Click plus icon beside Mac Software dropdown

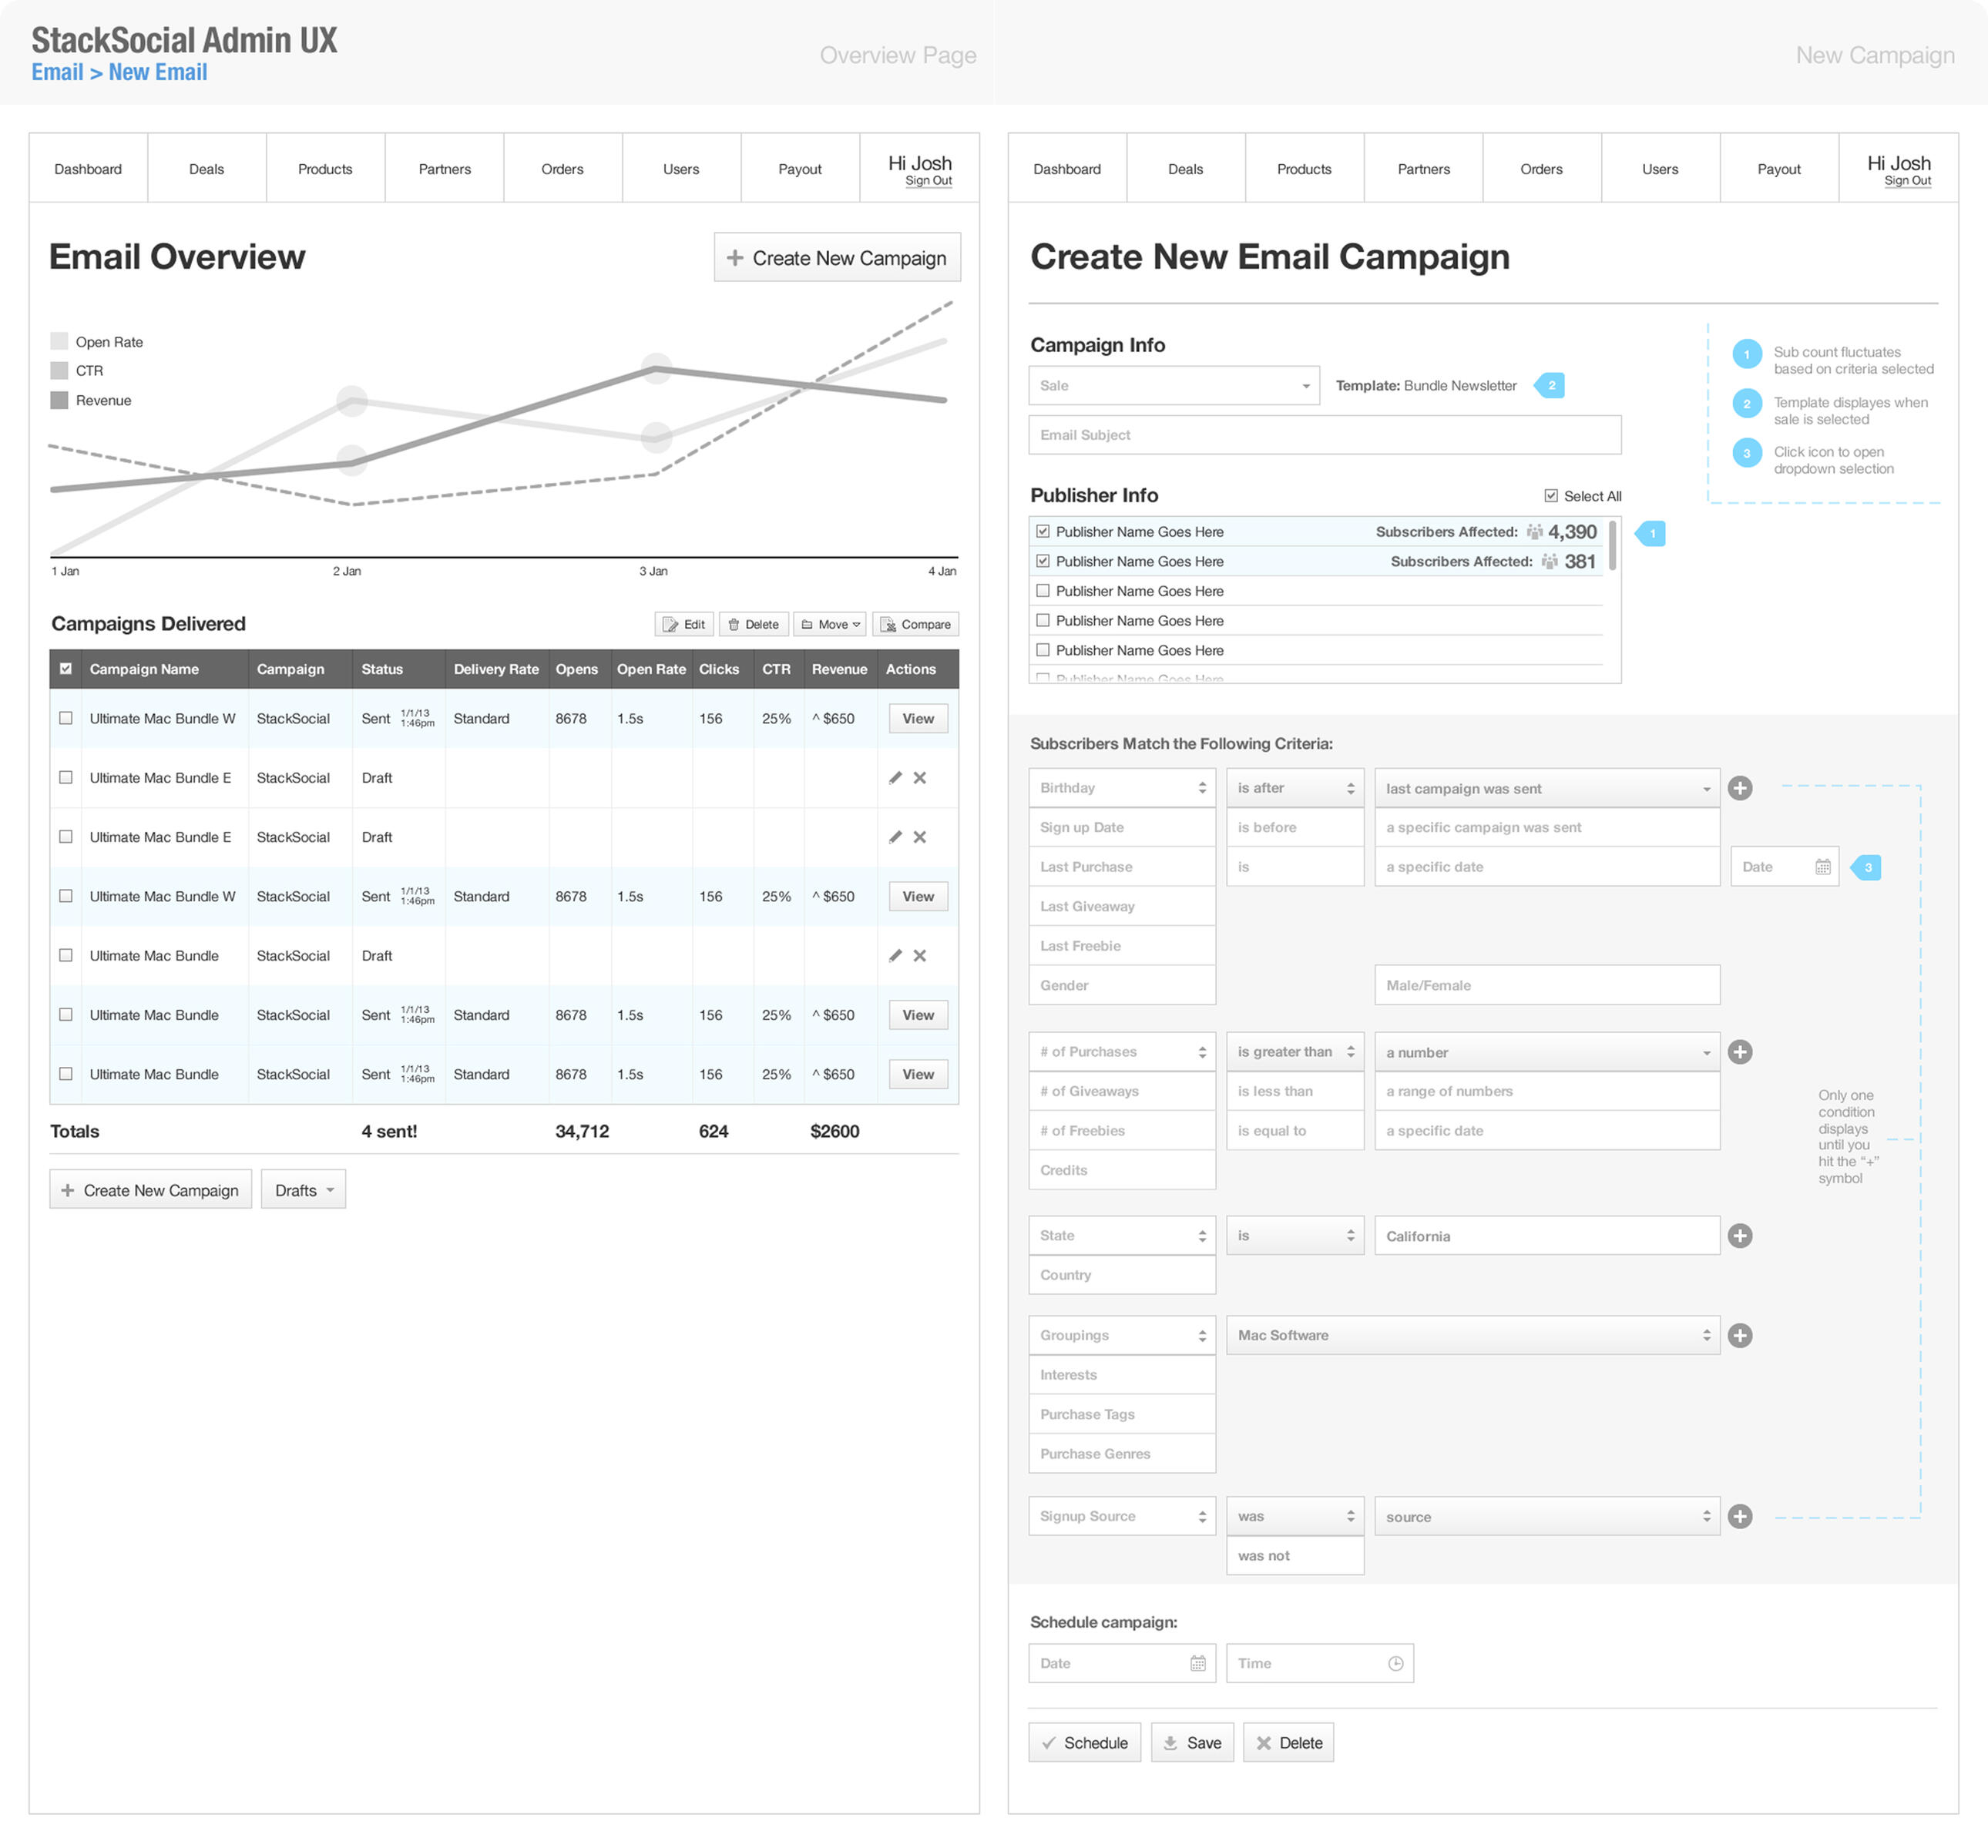pyautogui.click(x=1740, y=1335)
